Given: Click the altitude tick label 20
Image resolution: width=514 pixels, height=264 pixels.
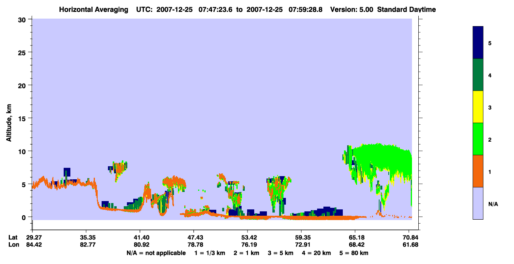Looking at the screenshot, I should click(23, 85).
